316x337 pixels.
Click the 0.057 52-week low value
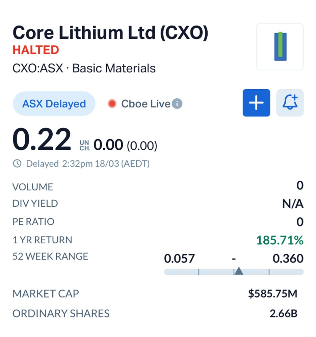(x=179, y=258)
